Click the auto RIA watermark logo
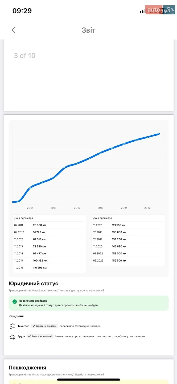This screenshot has width=177, height=384. coord(160,10)
